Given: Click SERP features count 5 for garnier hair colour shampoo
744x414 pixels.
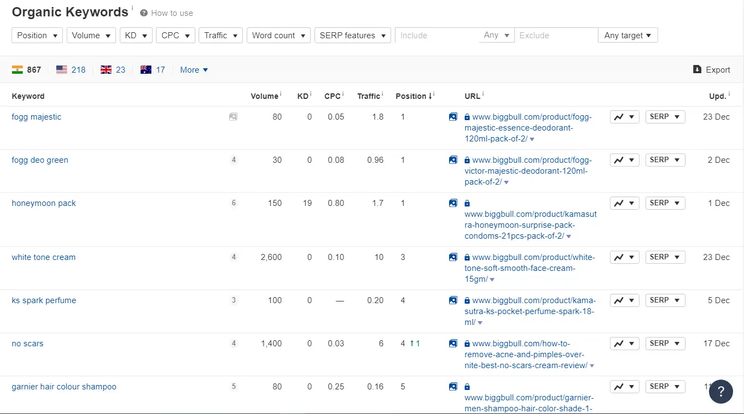Looking at the screenshot, I should [x=234, y=387].
